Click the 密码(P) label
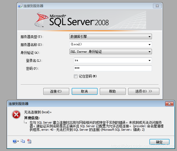 click(x=33, y=69)
